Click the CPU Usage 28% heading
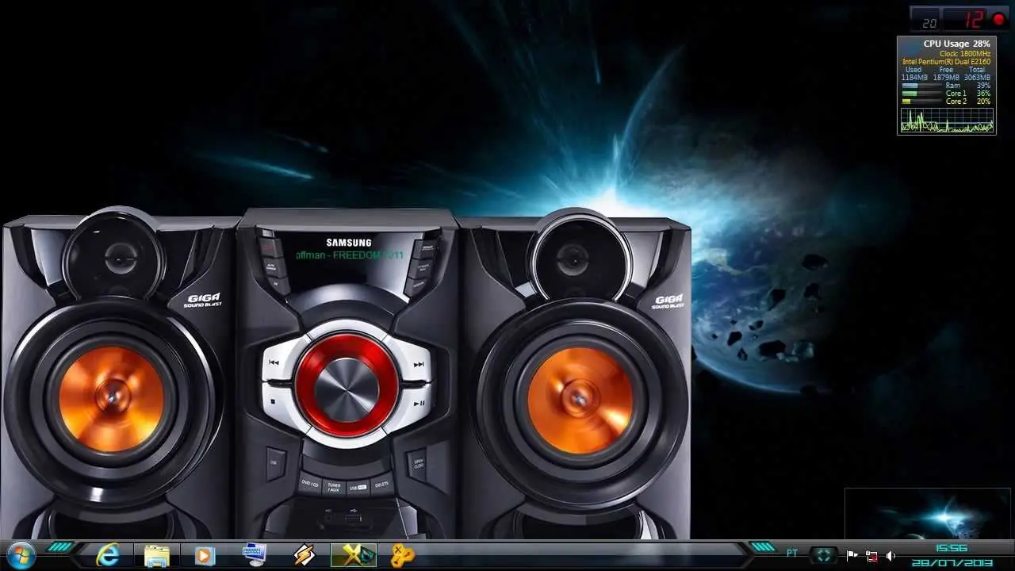This screenshot has height=571, width=1015. (956, 44)
